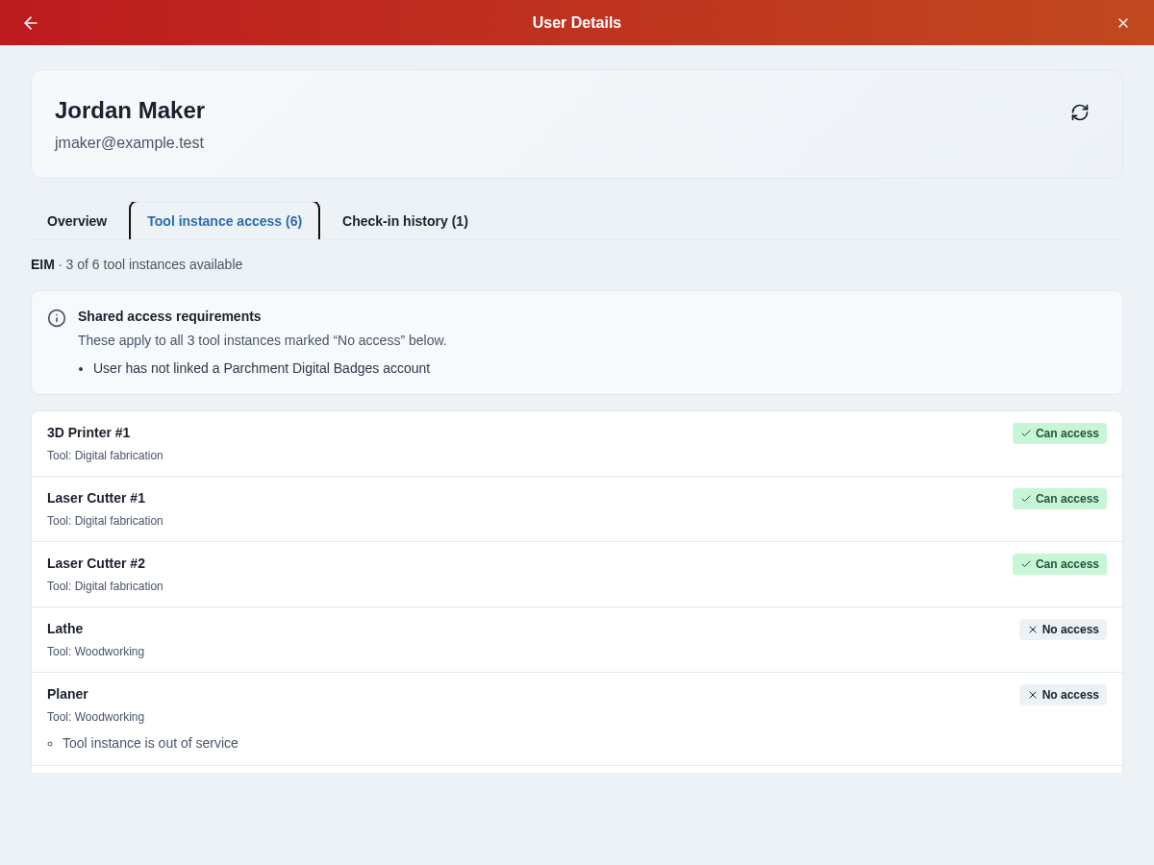
Task: Select the Laser Cutter #1 row title
Action: click(96, 498)
